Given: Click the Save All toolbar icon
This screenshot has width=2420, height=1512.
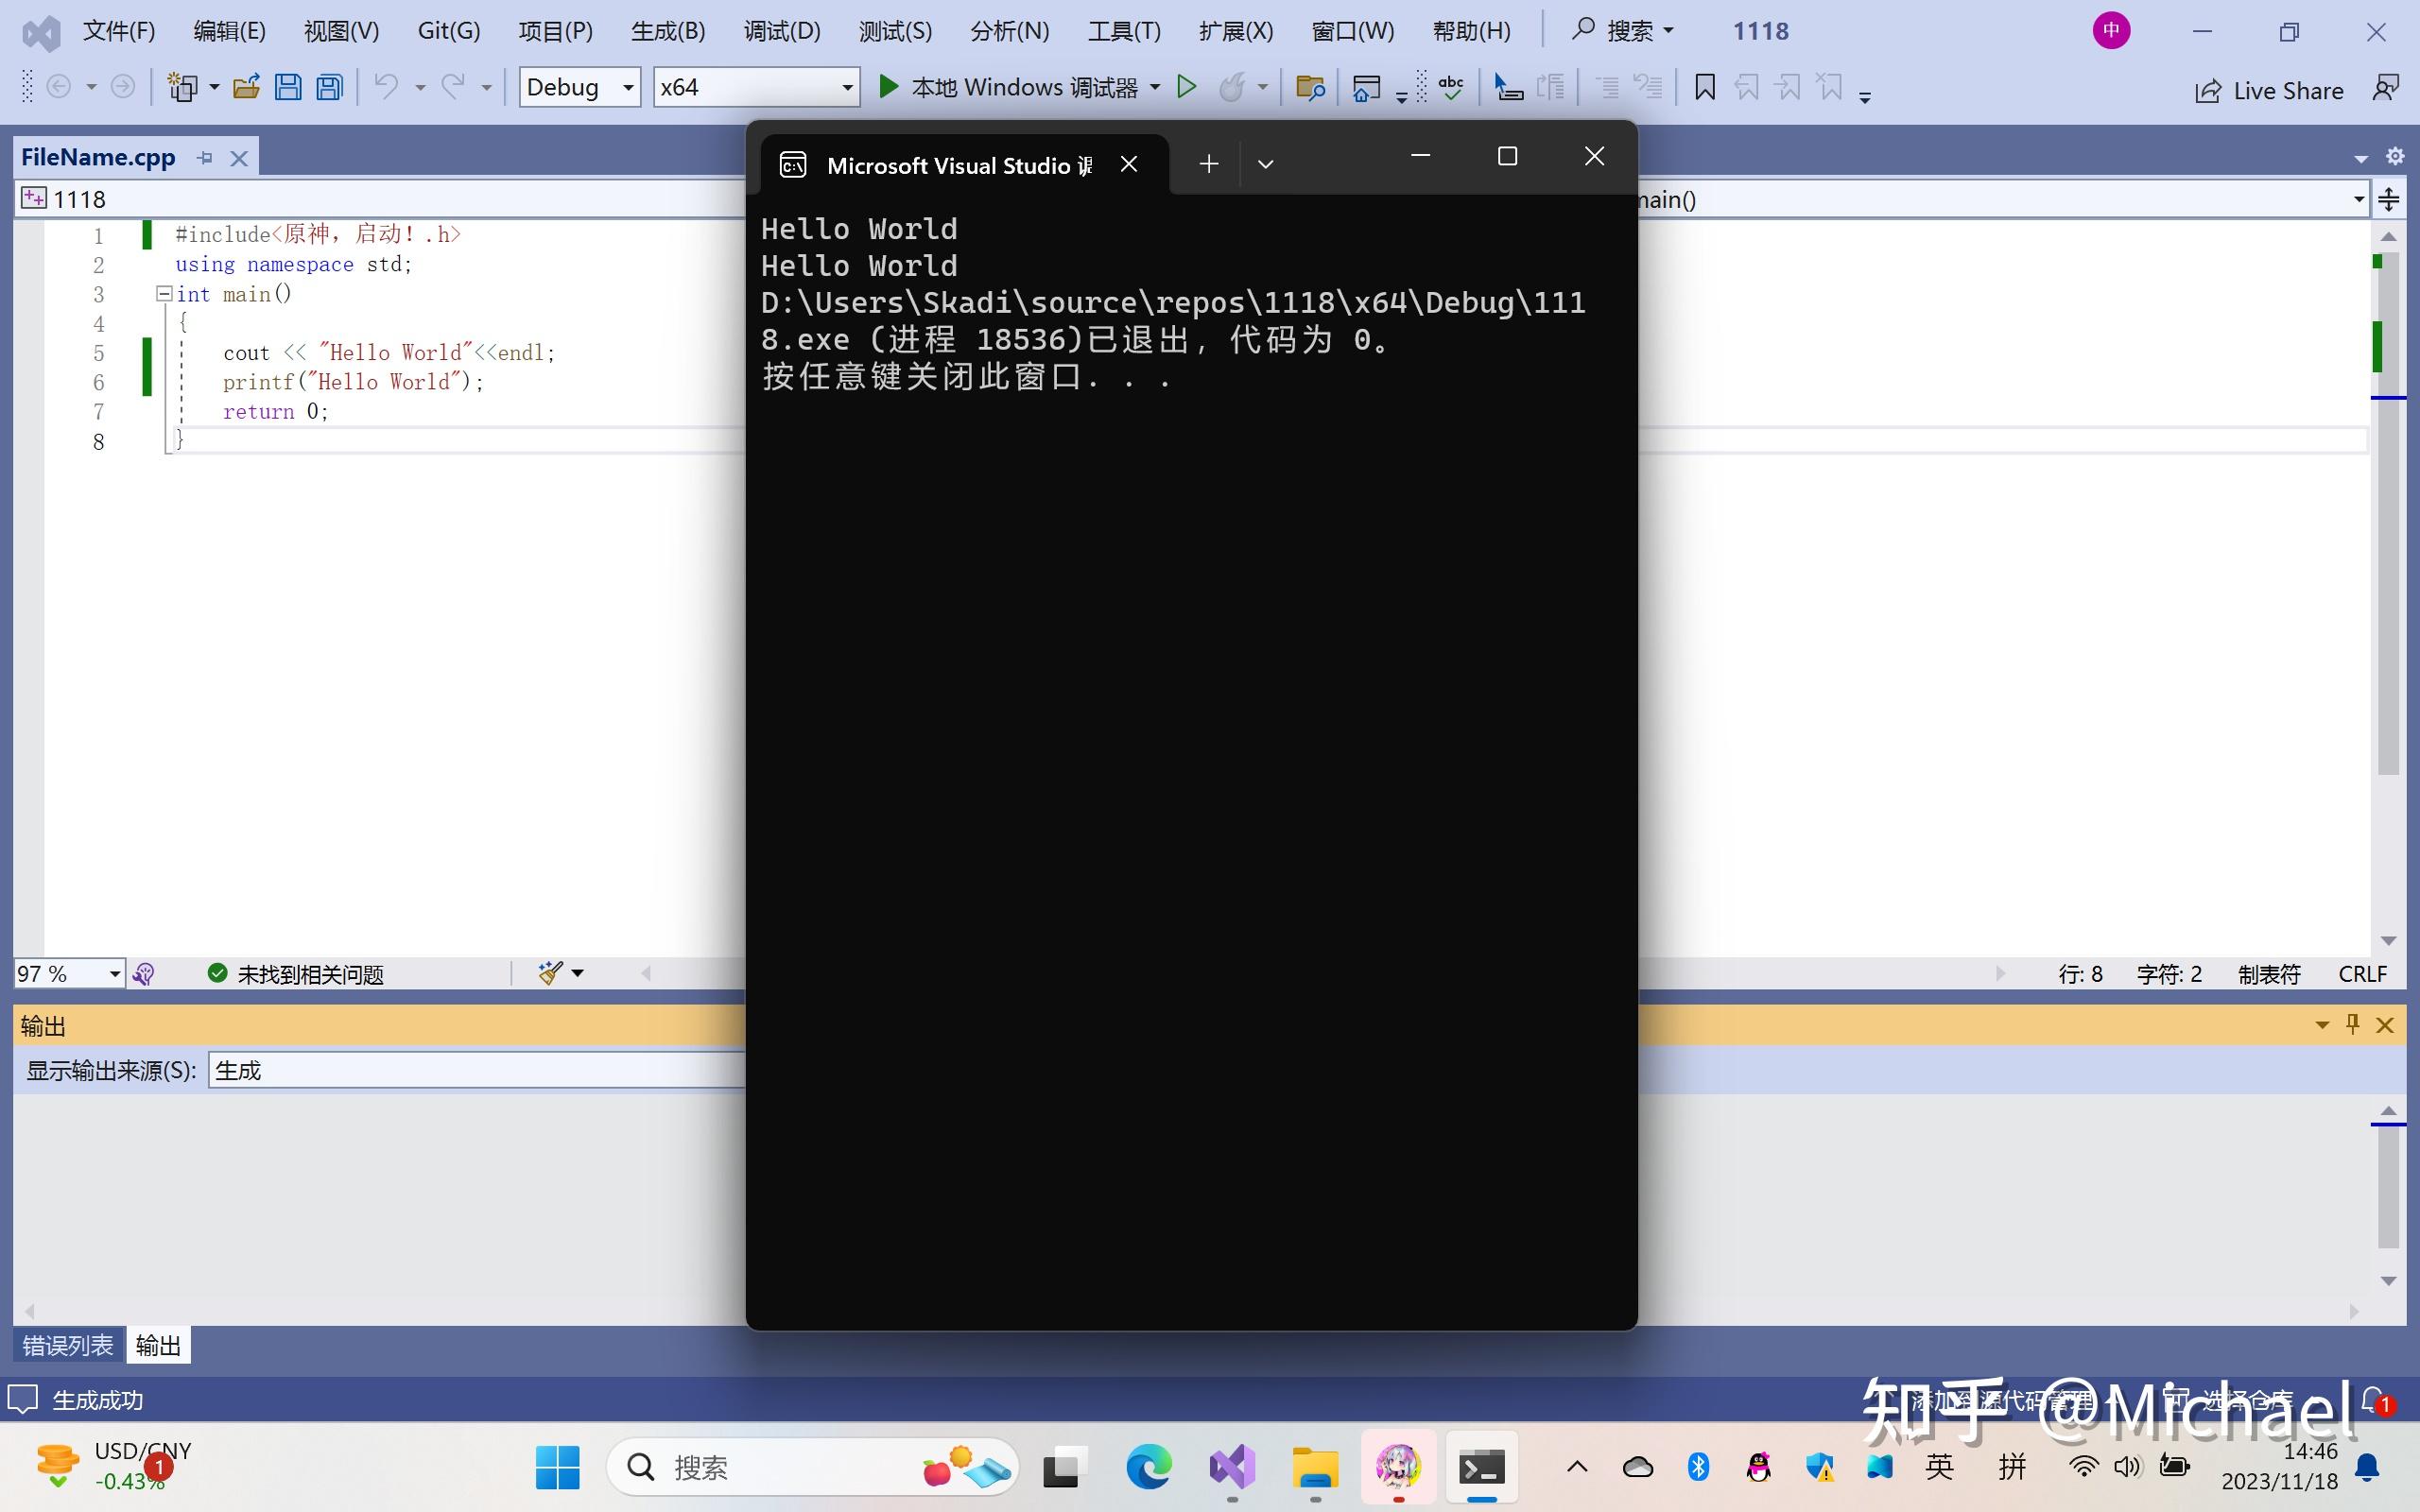Looking at the screenshot, I should 330,88.
